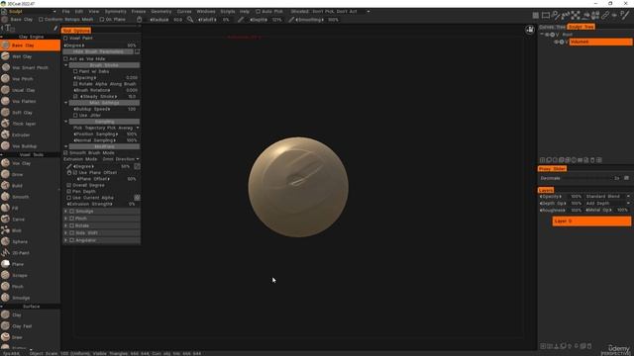
Task: Choose the Surface Clay brush
Action: tap(31, 314)
